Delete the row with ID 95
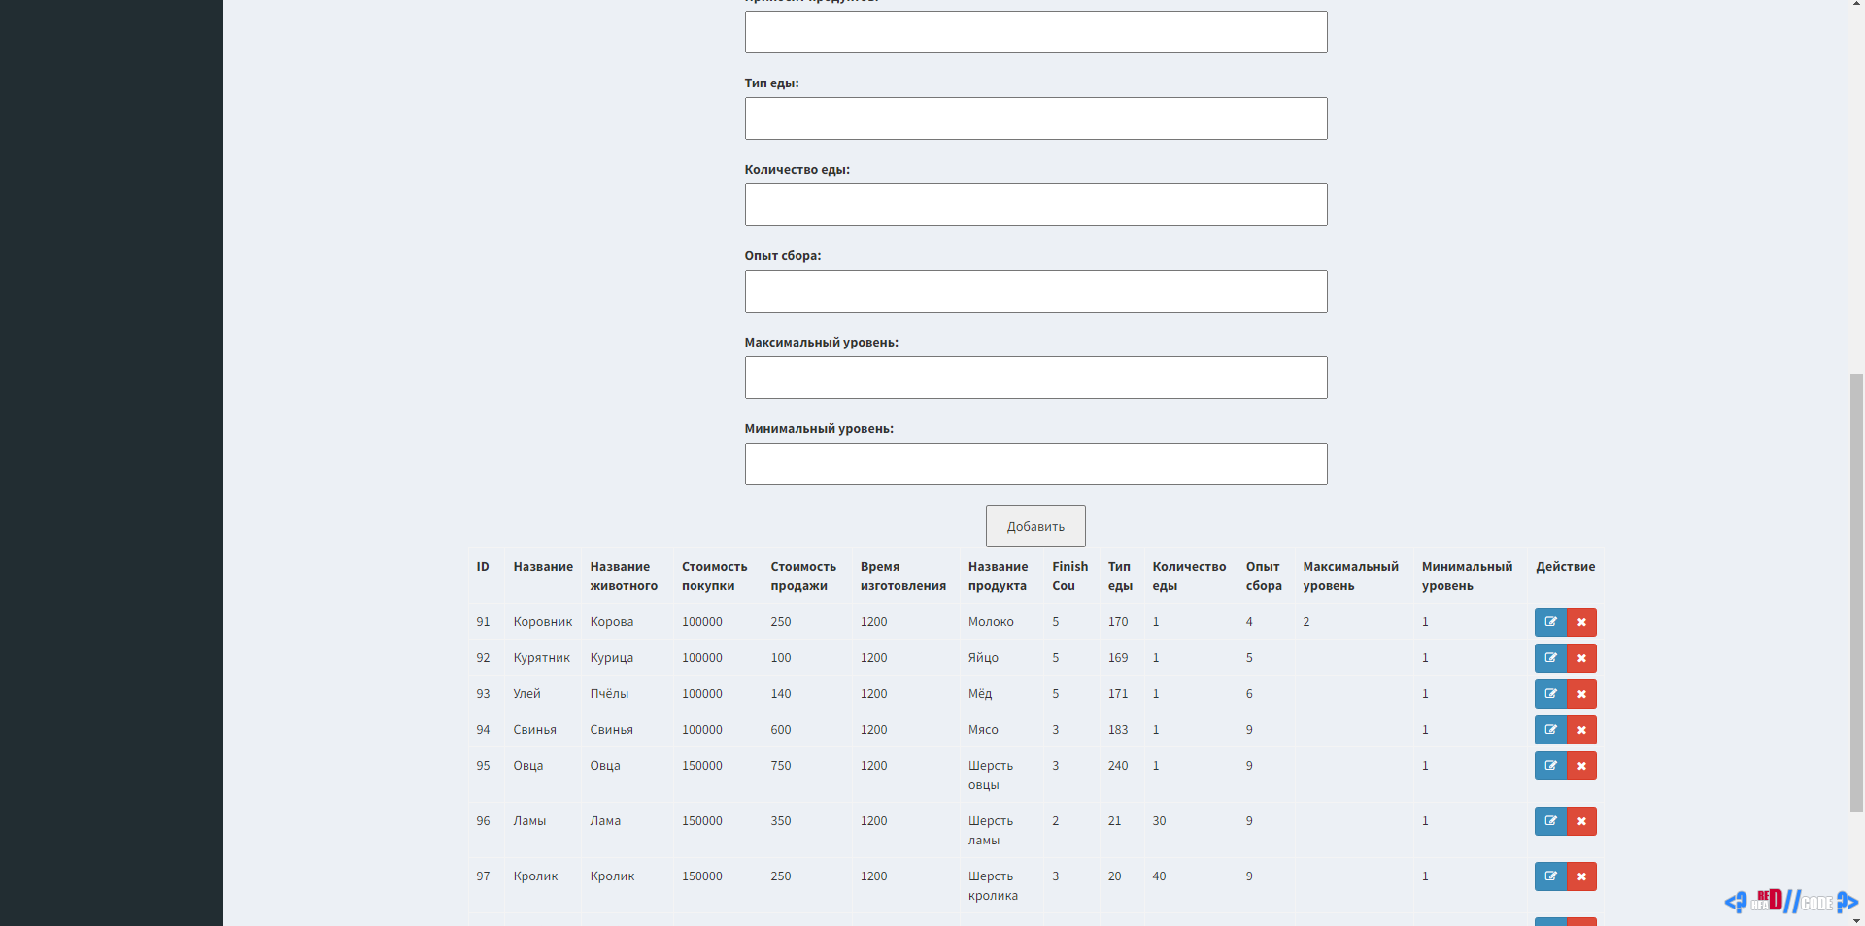 (1581, 766)
